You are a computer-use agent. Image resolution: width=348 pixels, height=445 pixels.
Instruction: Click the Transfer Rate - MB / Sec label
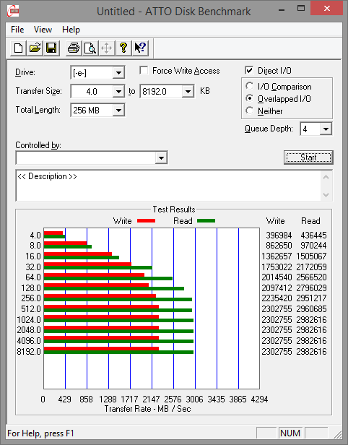[147, 409]
